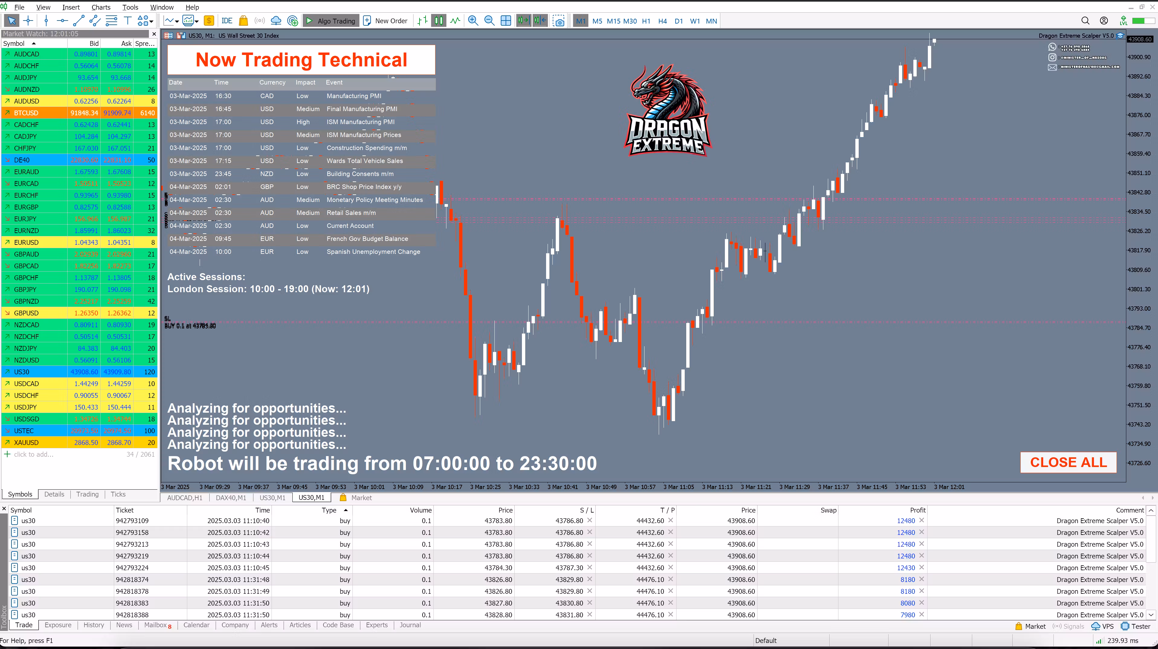Choose the equidistant channel tool
The height and width of the screenshot is (649, 1158).
pyautogui.click(x=95, y=21)
